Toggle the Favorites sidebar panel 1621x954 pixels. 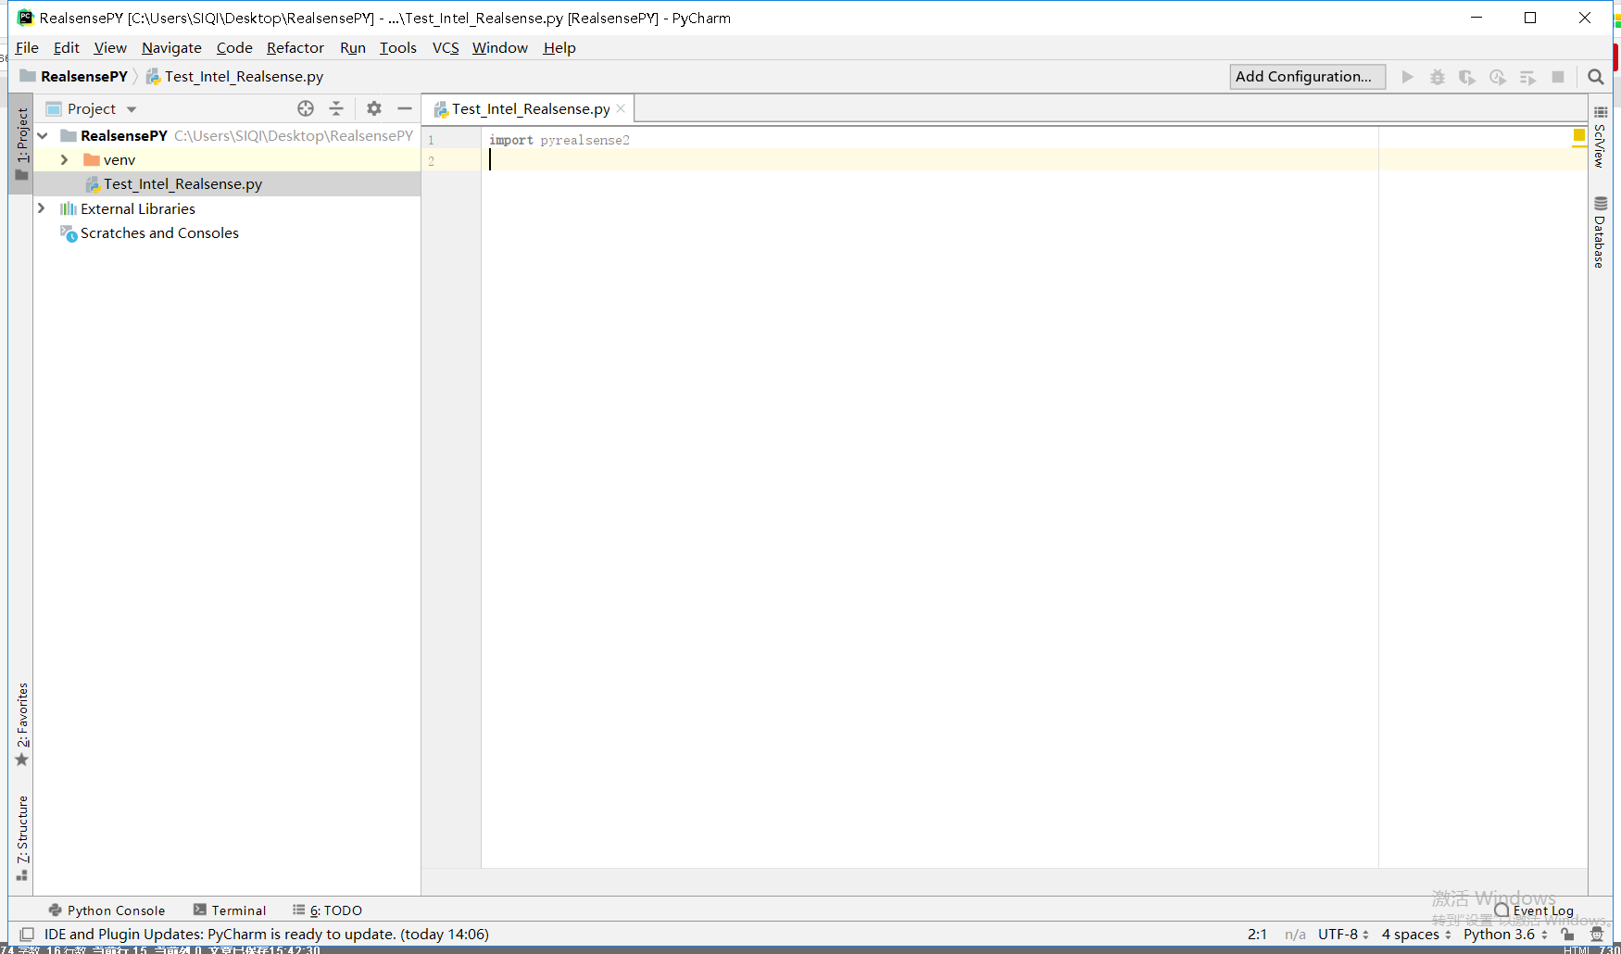21,732
